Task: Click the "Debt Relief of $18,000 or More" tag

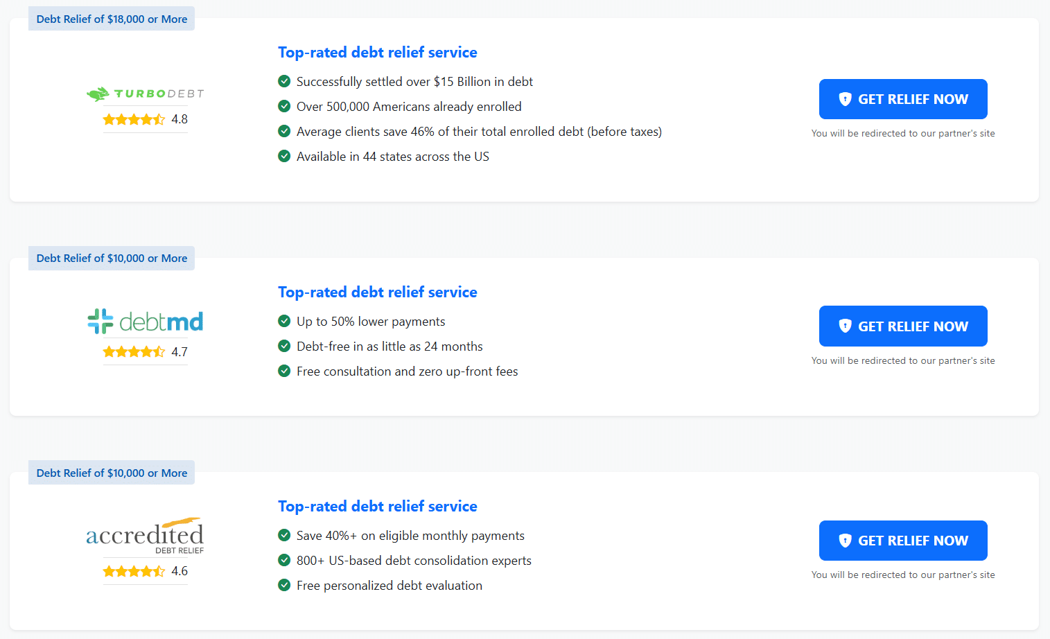Action: coord(112,19)
